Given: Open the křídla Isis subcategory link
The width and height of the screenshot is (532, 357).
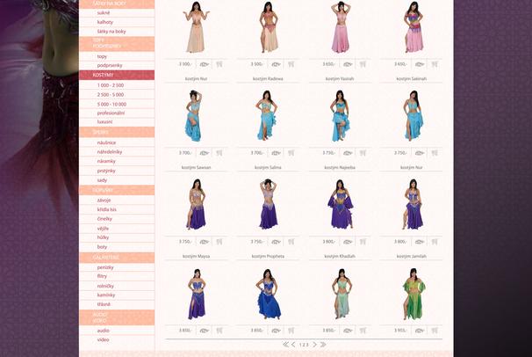Looking at the screenshot, I should click(x=107, y=209).
